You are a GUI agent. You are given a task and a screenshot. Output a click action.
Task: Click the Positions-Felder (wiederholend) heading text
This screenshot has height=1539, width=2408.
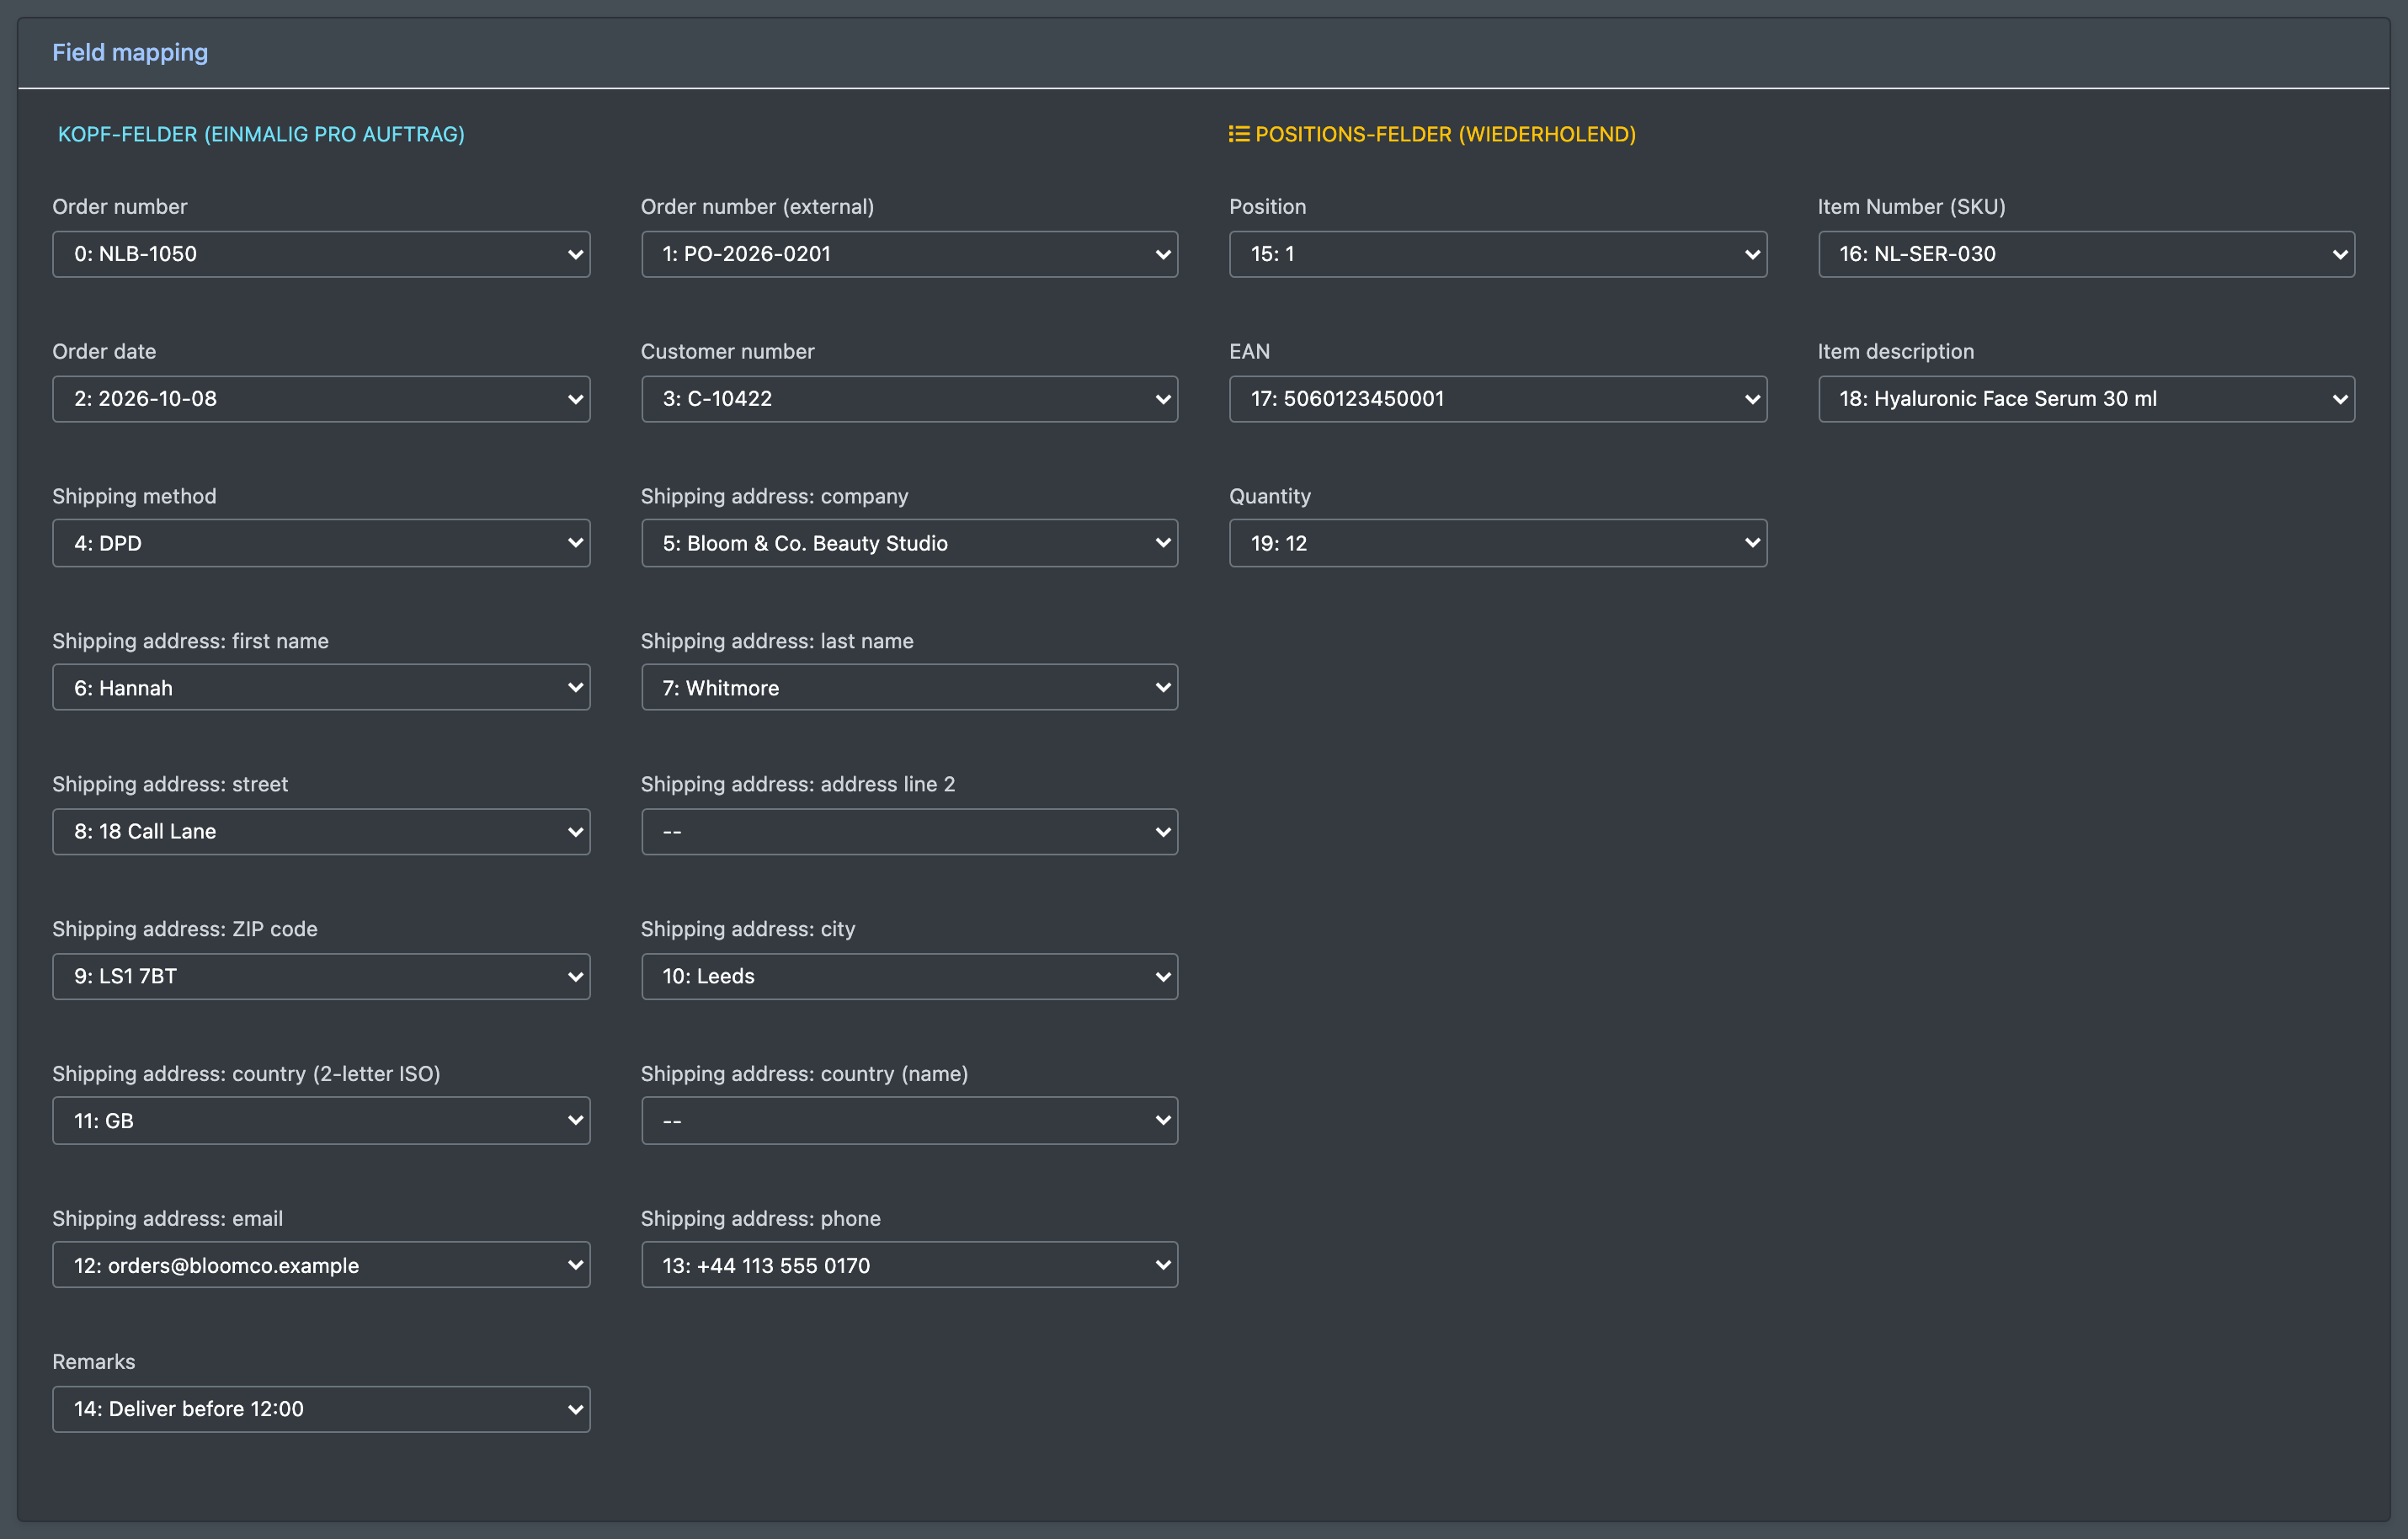coord(1445,134)
